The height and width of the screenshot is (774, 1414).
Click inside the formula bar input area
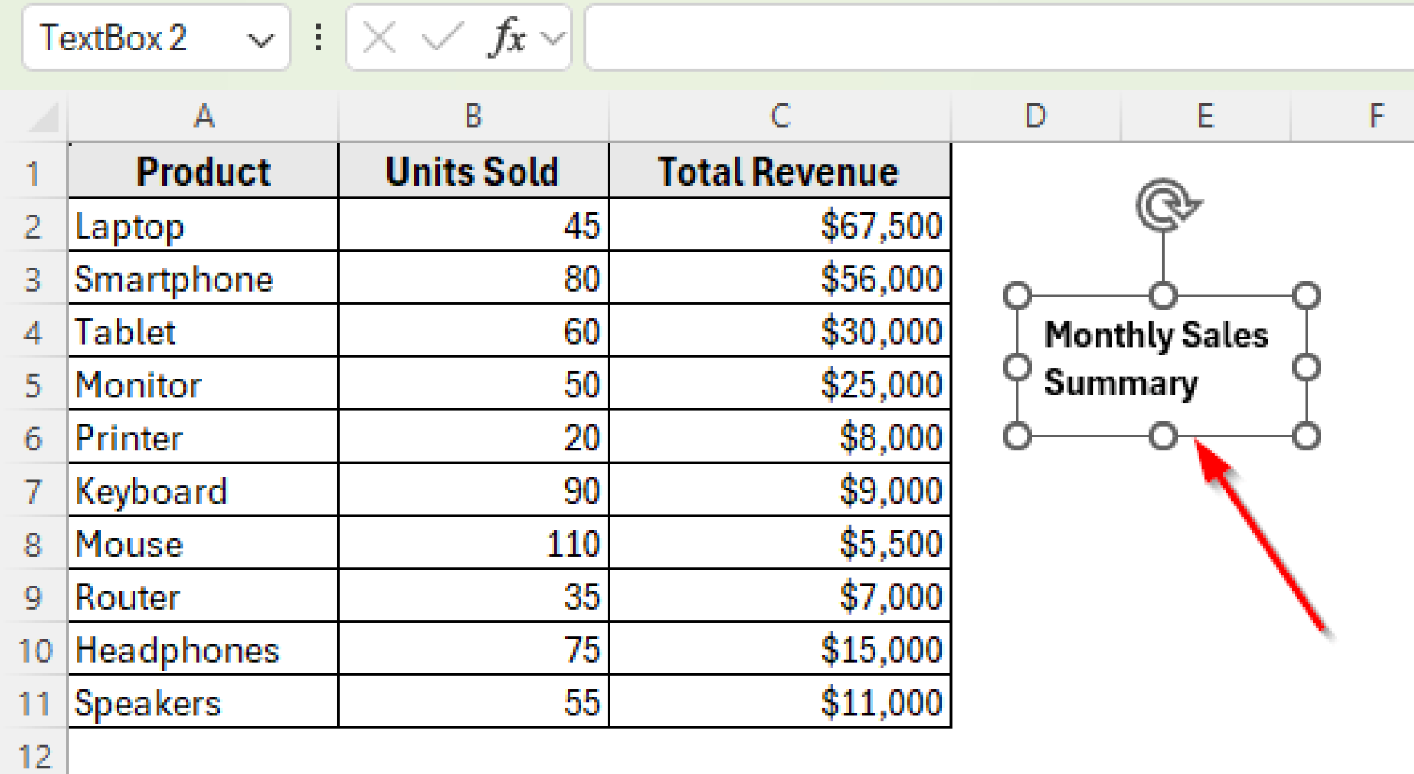967,38
